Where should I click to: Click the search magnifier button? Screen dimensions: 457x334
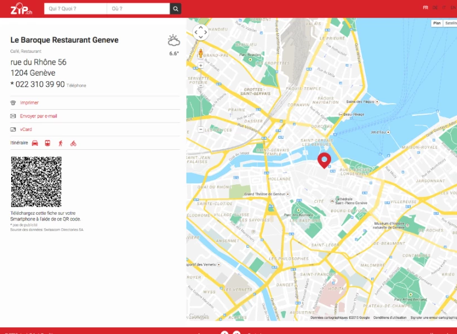[x=176, y=9]
